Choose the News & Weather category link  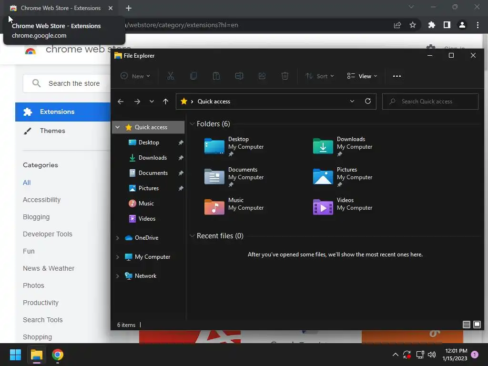pos(49,268)
